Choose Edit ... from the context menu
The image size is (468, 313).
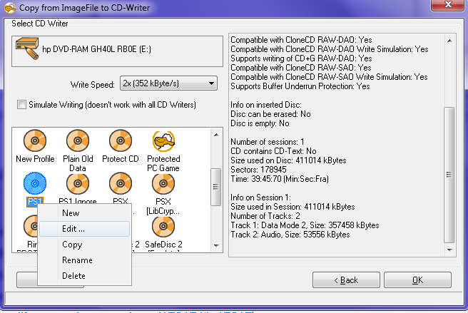84,229
